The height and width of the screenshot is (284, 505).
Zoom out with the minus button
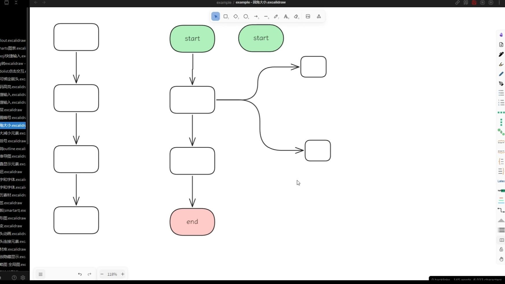(102, 274)
